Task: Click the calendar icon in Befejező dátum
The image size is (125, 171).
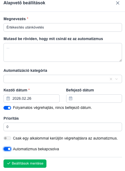Action: coord(71,98)
